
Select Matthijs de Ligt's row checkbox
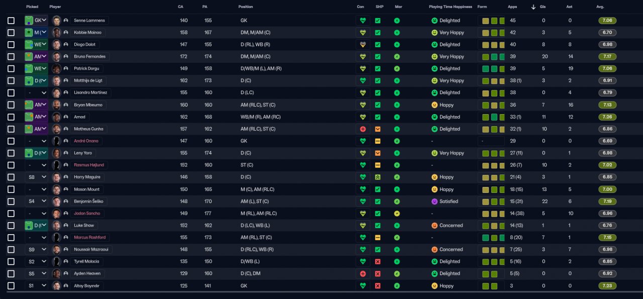tap(11, 81)
